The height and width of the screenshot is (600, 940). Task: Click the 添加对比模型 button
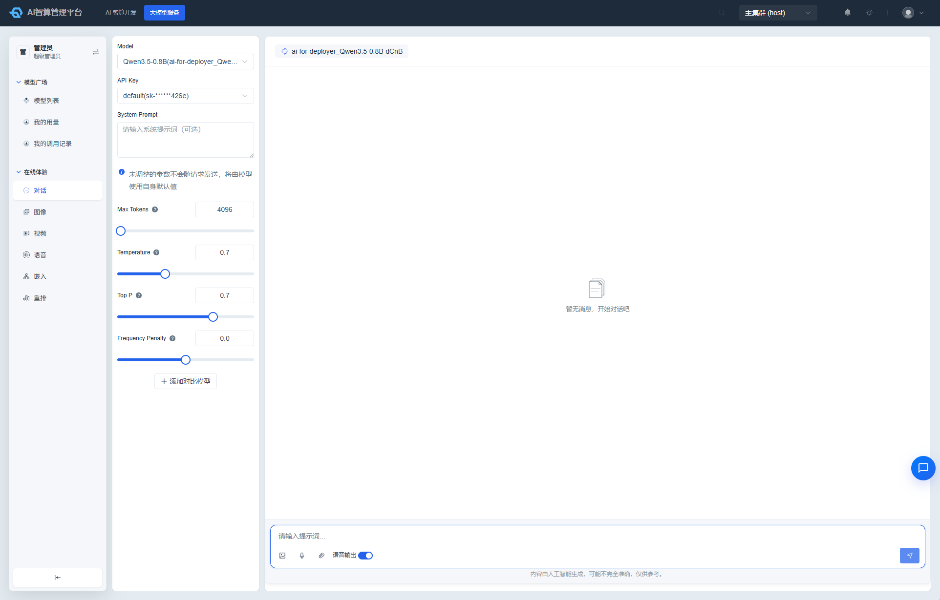click(x=186, y=381)
